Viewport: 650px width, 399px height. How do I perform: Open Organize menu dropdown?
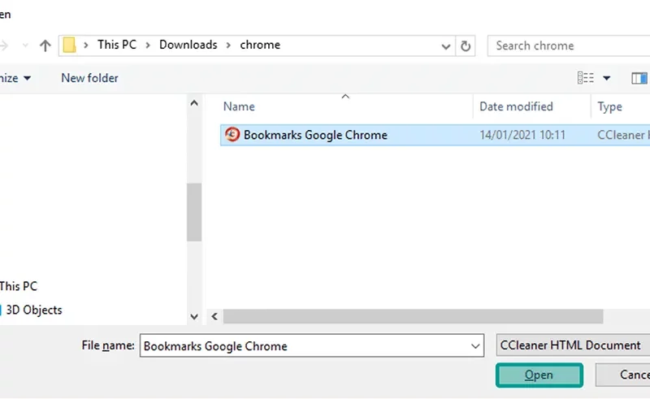[15, 78]
